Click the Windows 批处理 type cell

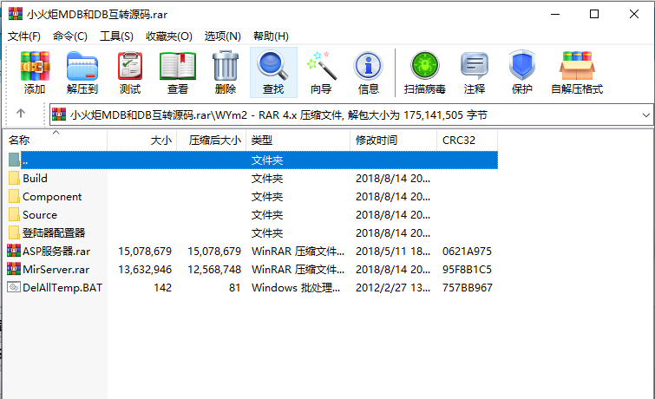click(x=296, y=287)
